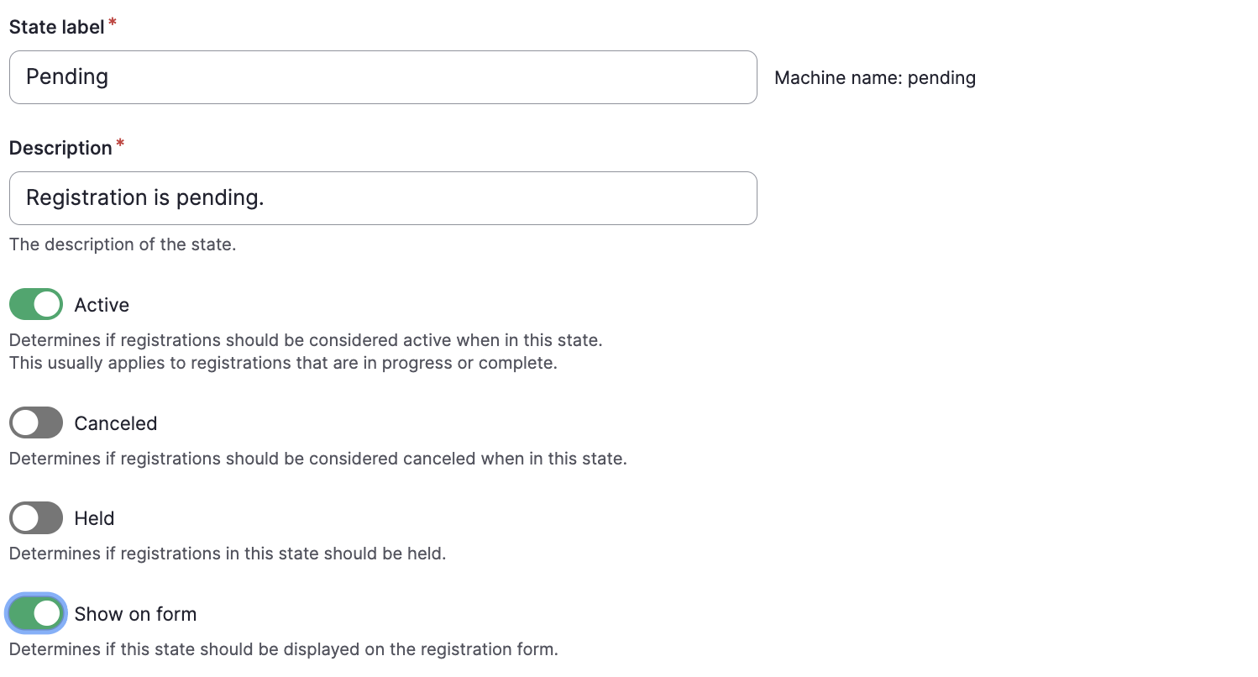The width and height of the screenshot is (1258, 677).
Task: Click the State label input containing Pending
Action: [x=382, y=77]
